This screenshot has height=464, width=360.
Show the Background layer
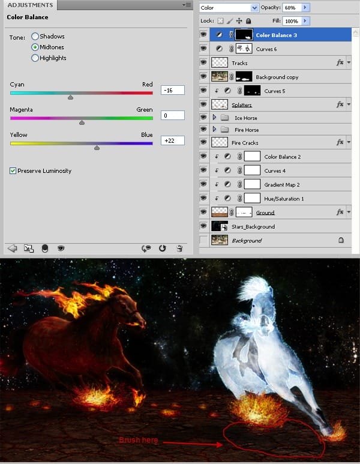pos(203,240)
